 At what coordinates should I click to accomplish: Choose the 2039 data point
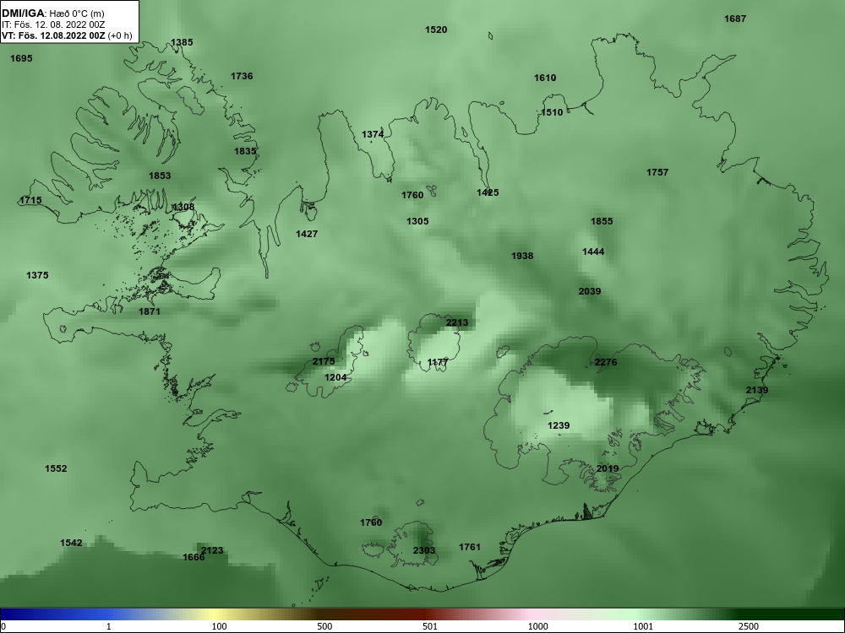tap(590, 291)
